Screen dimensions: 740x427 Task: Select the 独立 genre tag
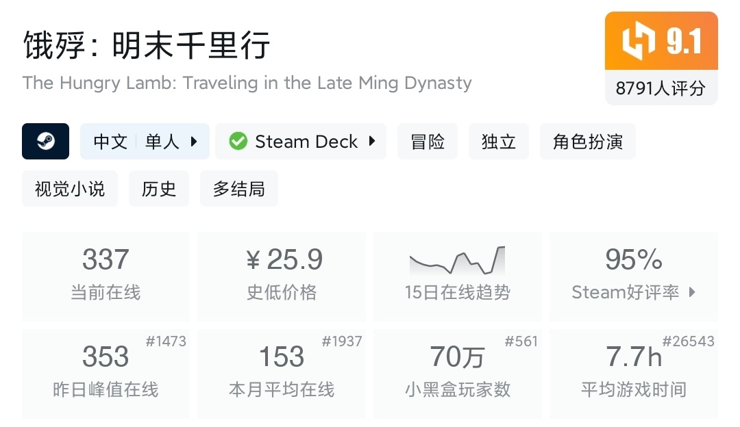coord(499,142)
